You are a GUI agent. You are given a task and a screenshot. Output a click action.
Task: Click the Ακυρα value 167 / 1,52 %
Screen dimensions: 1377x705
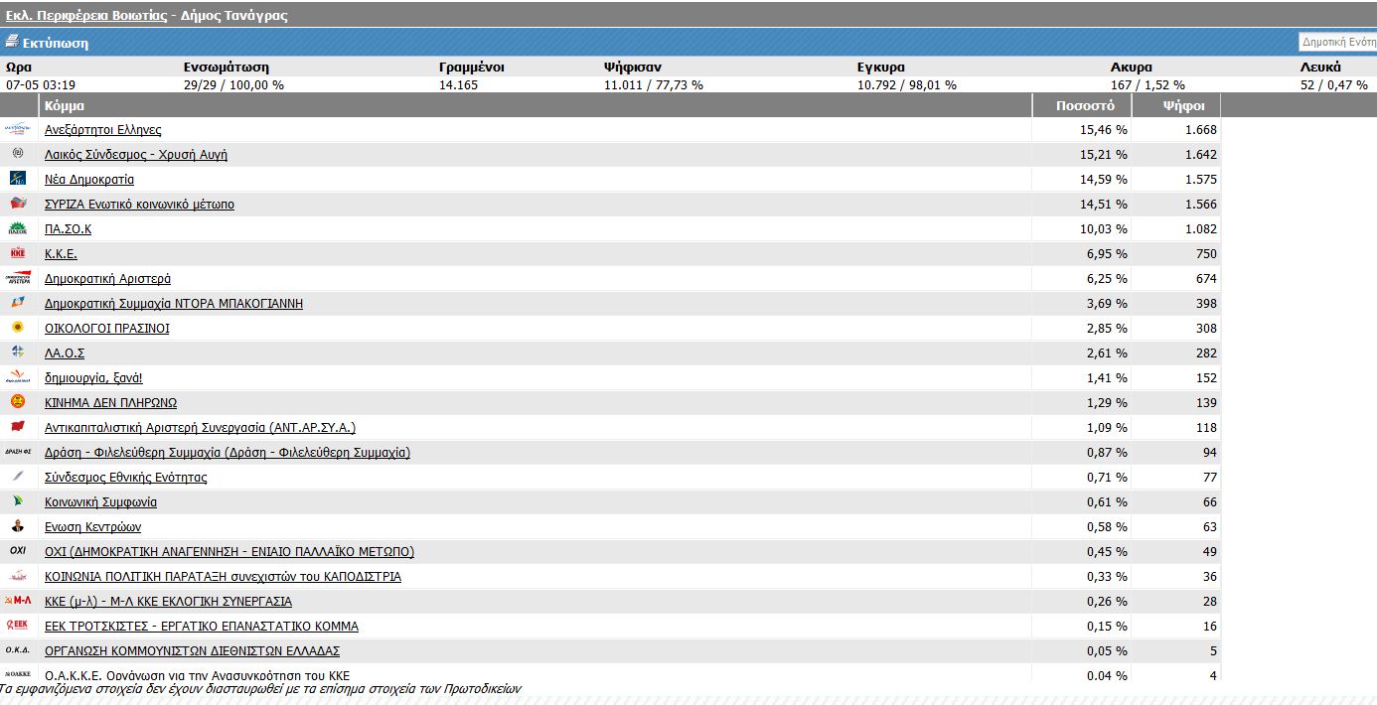[1147, 85]
